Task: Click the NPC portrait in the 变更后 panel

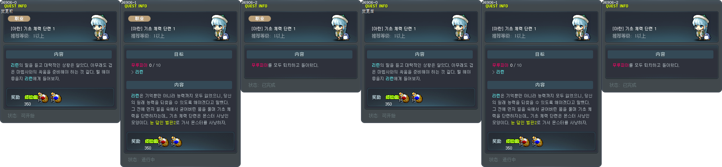Action: click(x=460, y=28)
